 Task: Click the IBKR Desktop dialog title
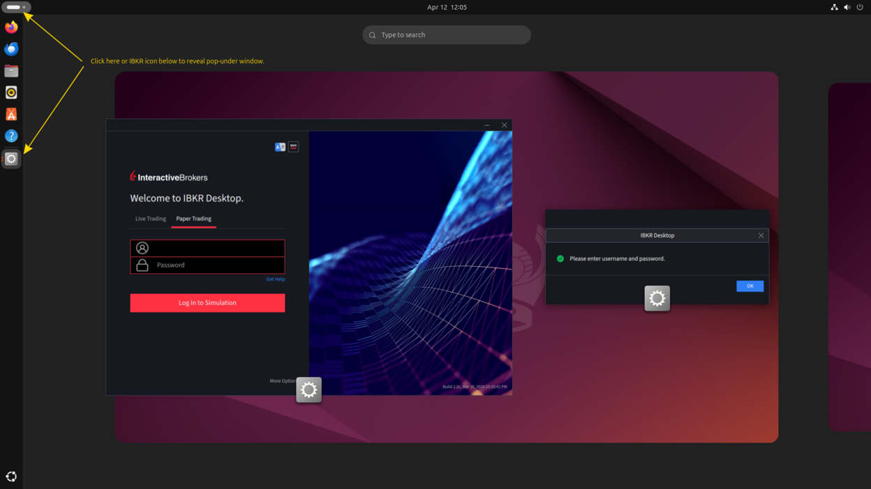pos(657,235)
